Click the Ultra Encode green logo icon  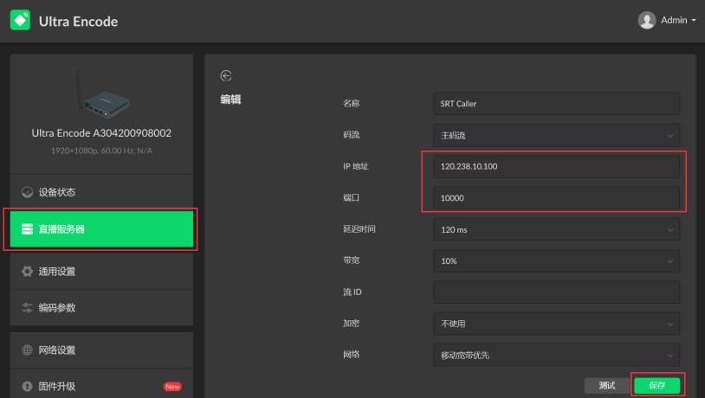point(20,21)
